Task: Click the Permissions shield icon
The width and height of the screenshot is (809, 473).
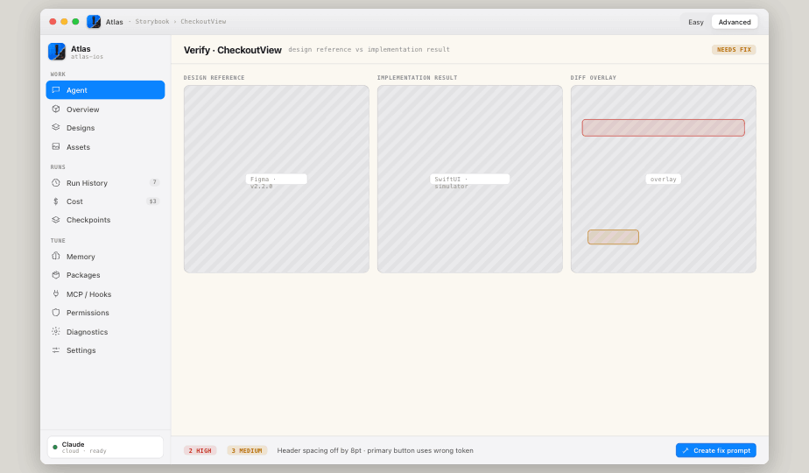Action: click(x=56, y=313)
